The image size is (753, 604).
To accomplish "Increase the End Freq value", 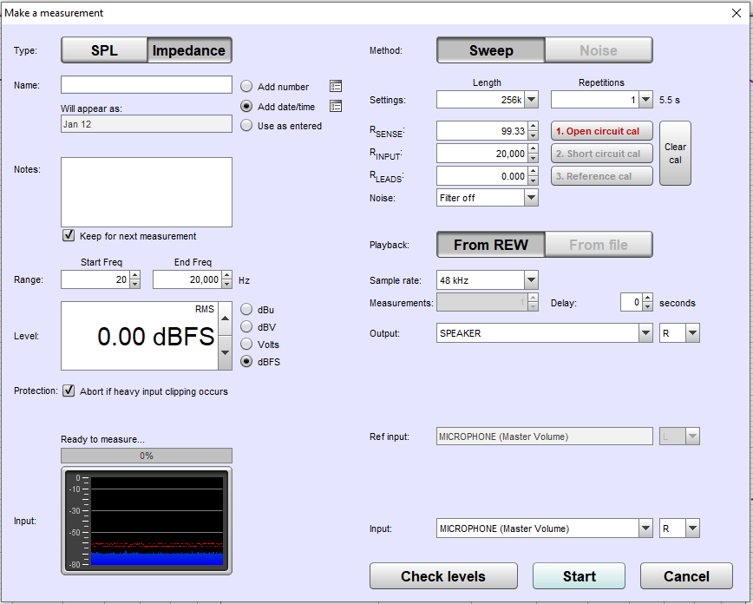I will (226, 275).
